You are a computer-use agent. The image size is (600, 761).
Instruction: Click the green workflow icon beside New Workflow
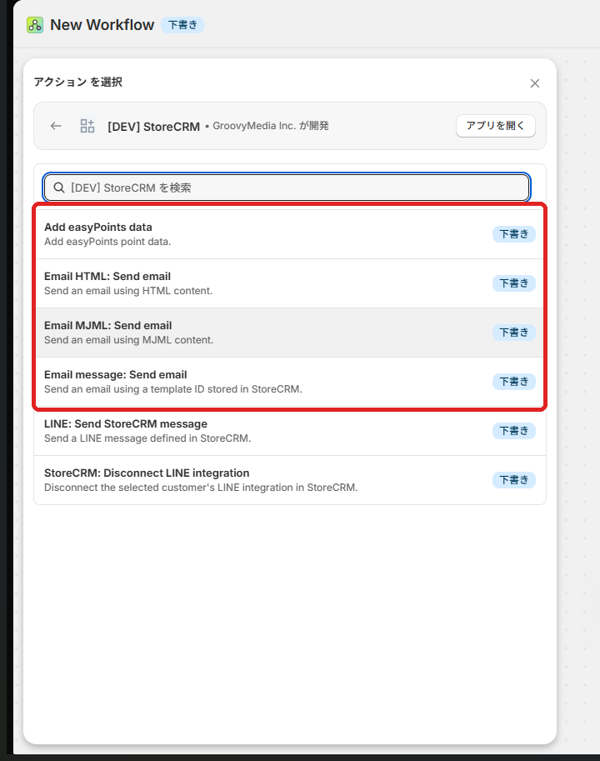click(x=35, y=25)
